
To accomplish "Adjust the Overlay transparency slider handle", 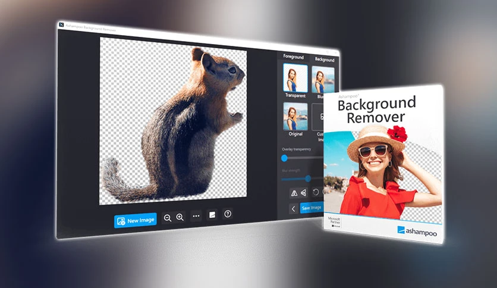I will click(284, 158).
